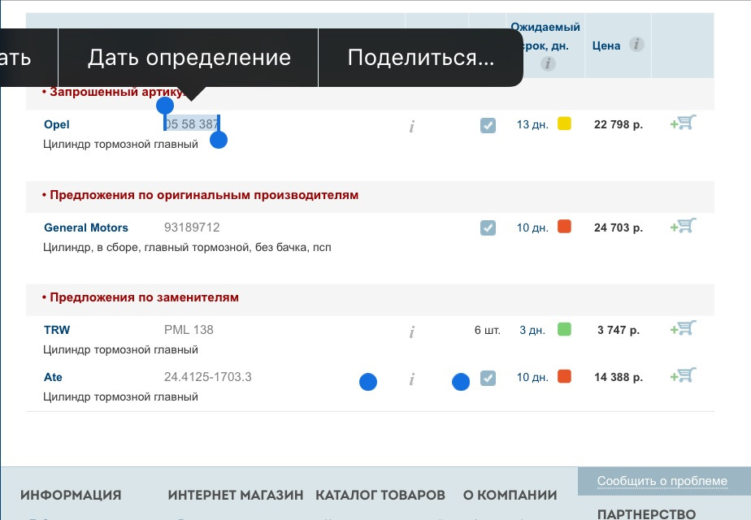Click info icon next to Цена header
This screenshot has height=520, width=751.
(636, 45)
